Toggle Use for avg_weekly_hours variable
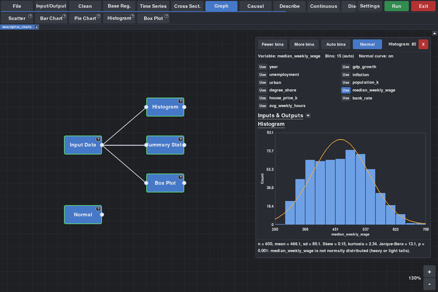 click(262, 106)
